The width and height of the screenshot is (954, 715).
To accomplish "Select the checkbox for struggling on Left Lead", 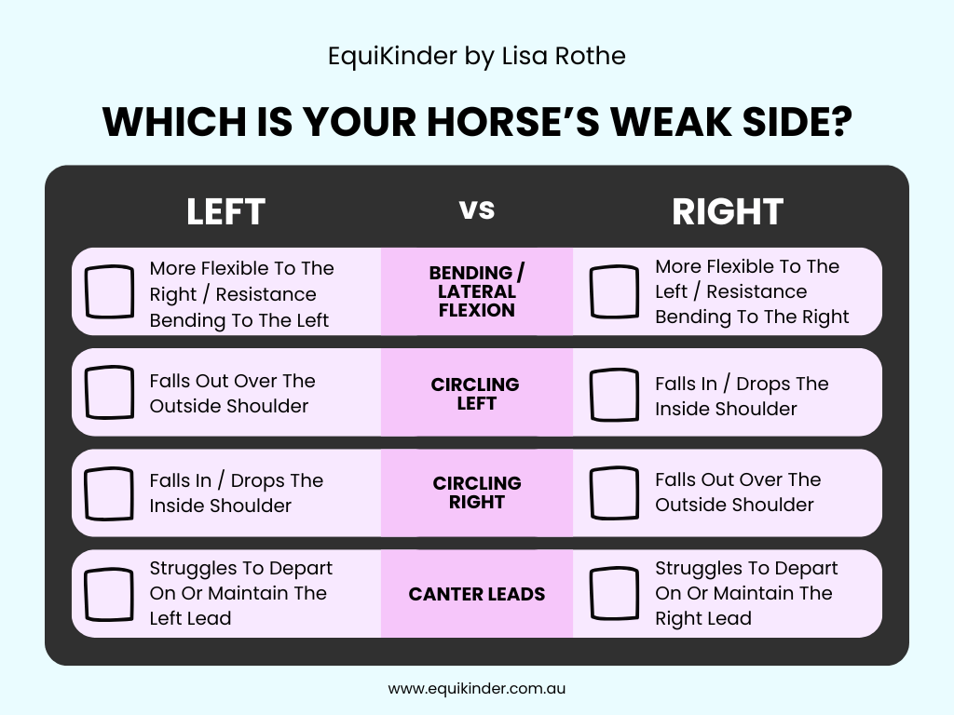I will (110, 594).
